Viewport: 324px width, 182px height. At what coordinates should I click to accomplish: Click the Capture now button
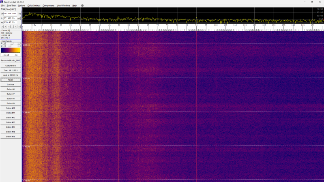[x=11, y=66]
